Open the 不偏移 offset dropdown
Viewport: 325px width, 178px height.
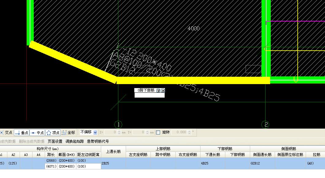(x=95, y=132)
